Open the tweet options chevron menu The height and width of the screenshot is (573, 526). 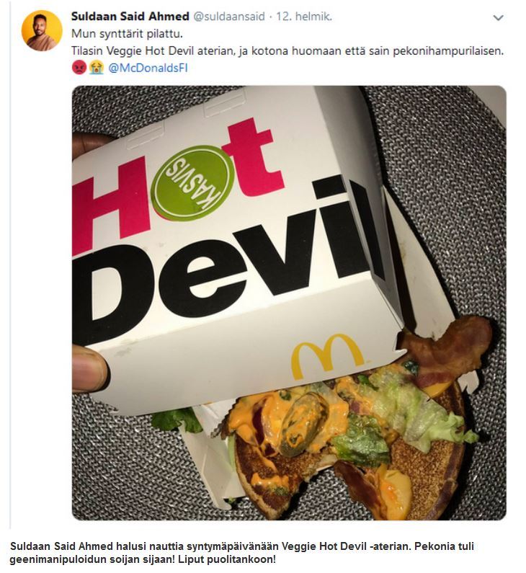point(498,17)
